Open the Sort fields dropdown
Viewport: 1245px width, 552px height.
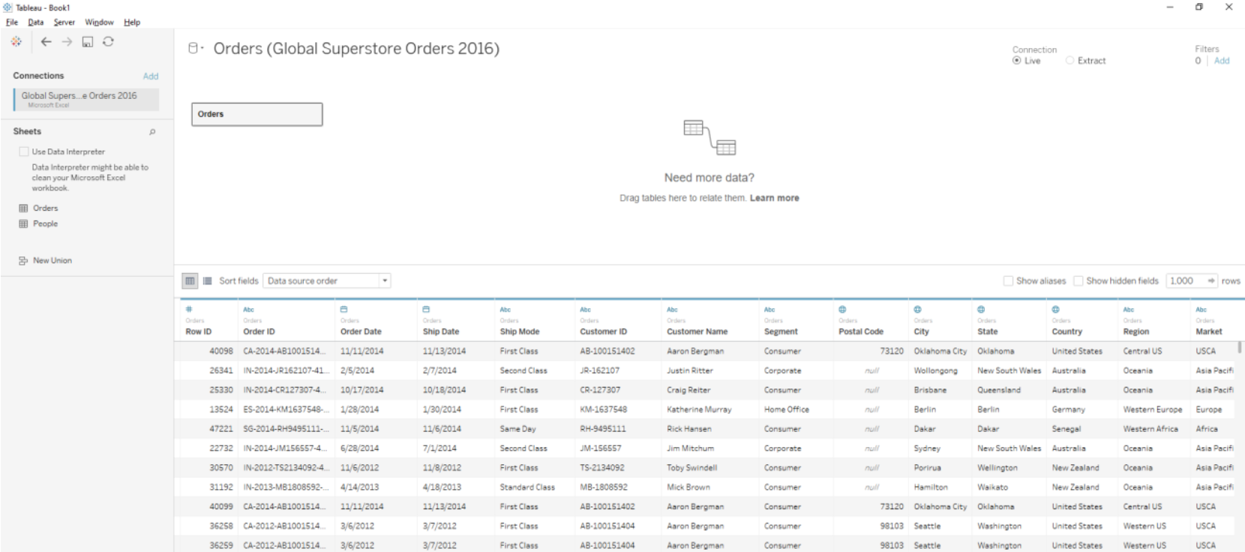[x=326, y=280]
